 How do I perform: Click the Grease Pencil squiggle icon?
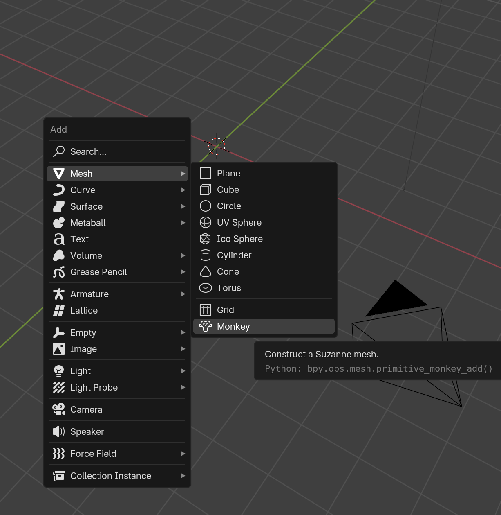coord(59,272)
